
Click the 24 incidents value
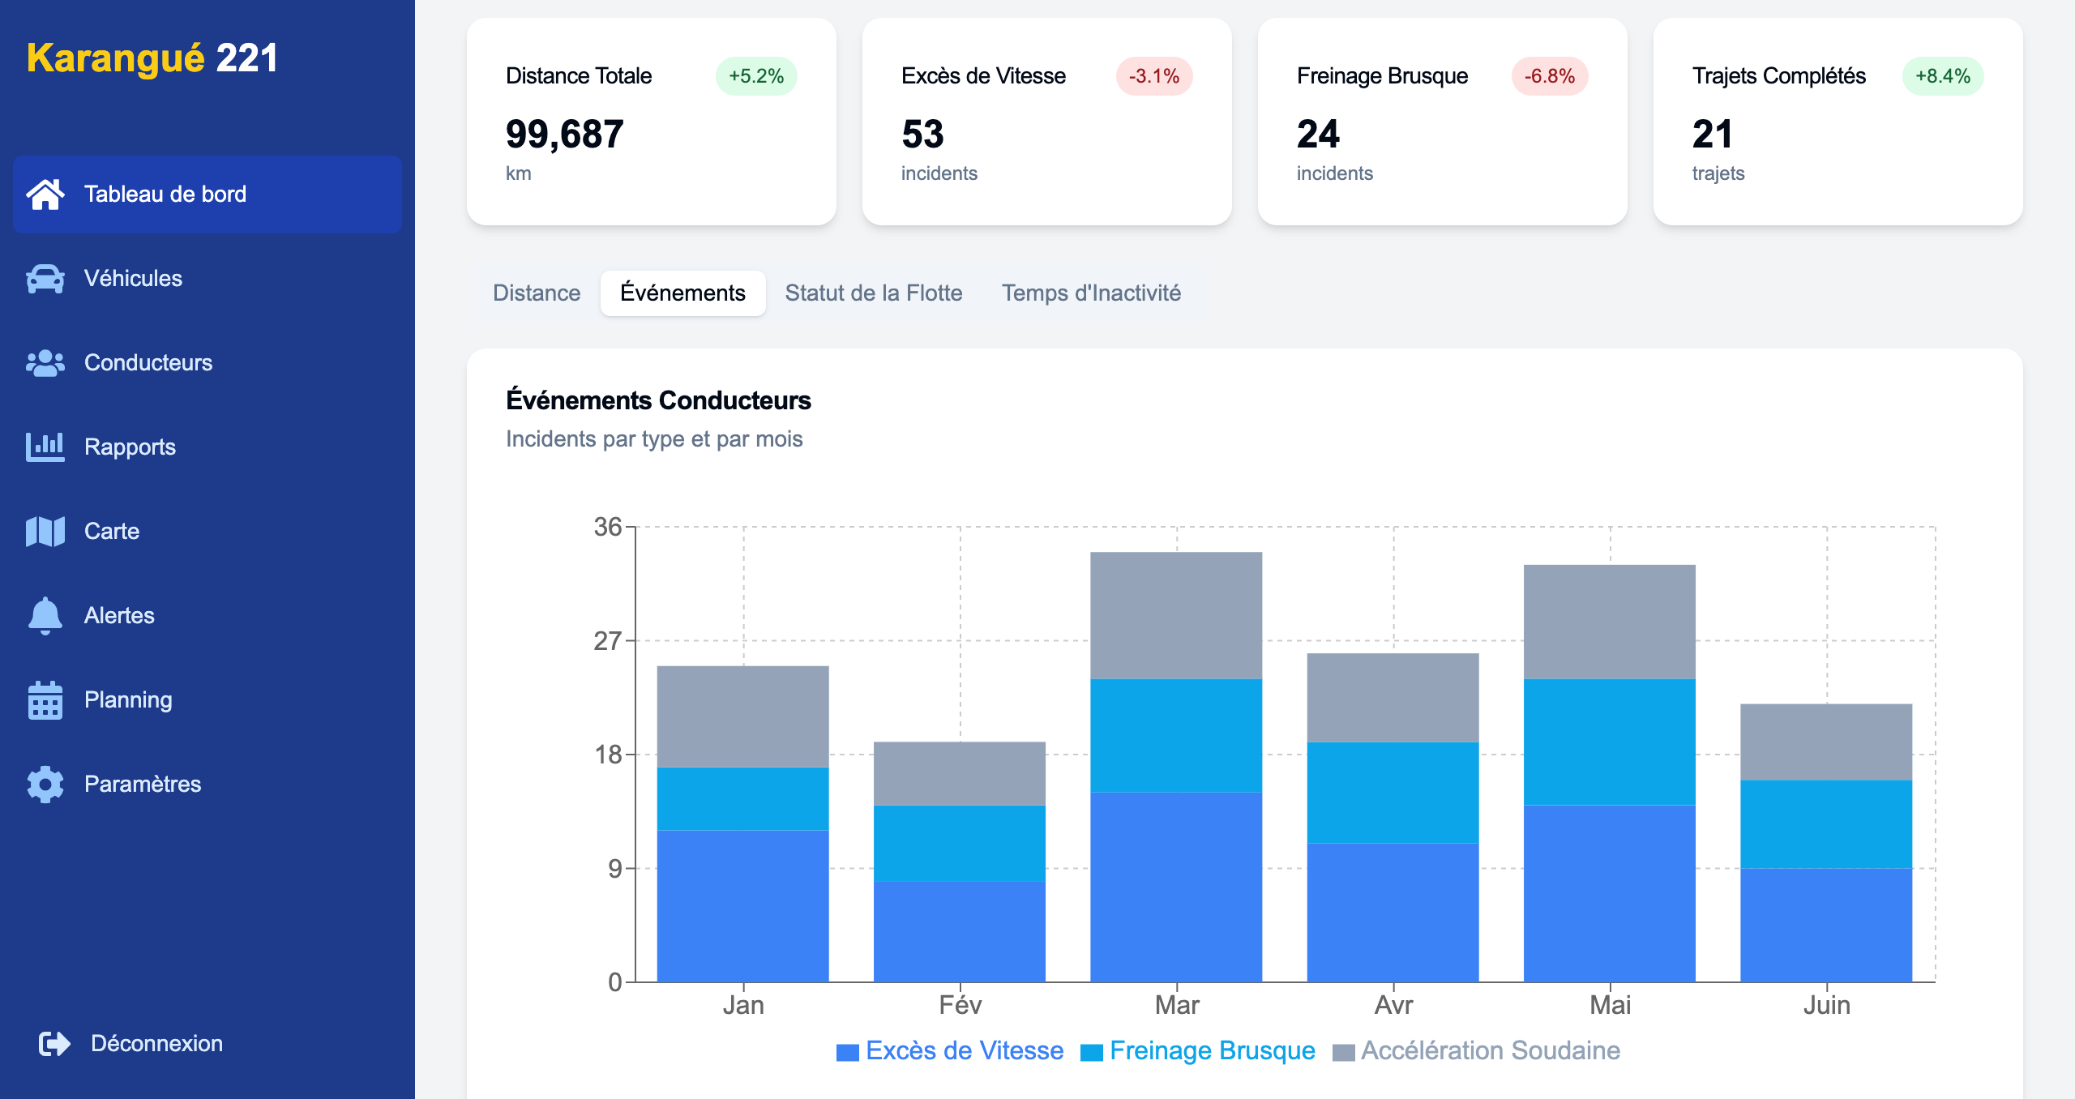pyautogui.click(x=1318, y=135)
